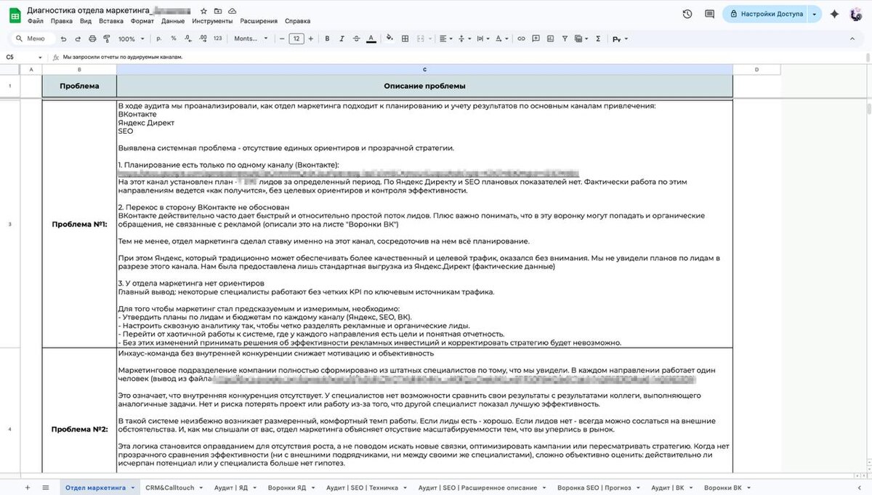Image resolution: width=872 pixels, height=495 pixels.
Task: Open text rotation options
Action: point(502,39)
